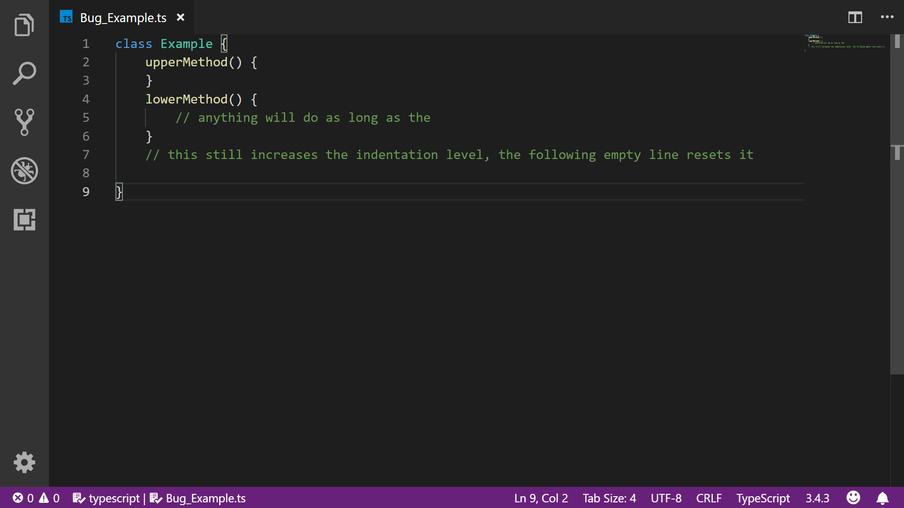904x508 pixels.
Task: Click the TypeScript version 3.4.3
Action: coord(817,498)
